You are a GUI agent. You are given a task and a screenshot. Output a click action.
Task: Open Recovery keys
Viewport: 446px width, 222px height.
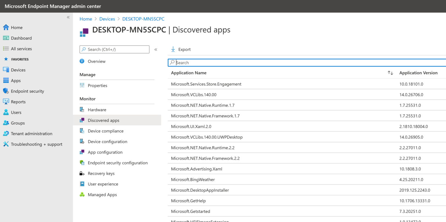click(101, 173)
